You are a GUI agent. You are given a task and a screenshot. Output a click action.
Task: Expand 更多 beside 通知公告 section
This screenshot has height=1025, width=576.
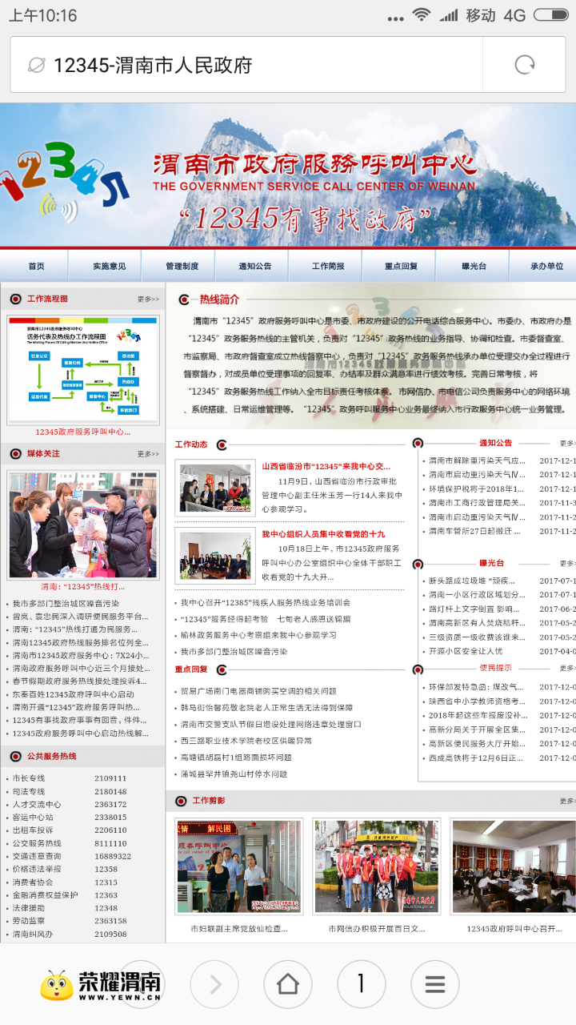click(566, 443)
